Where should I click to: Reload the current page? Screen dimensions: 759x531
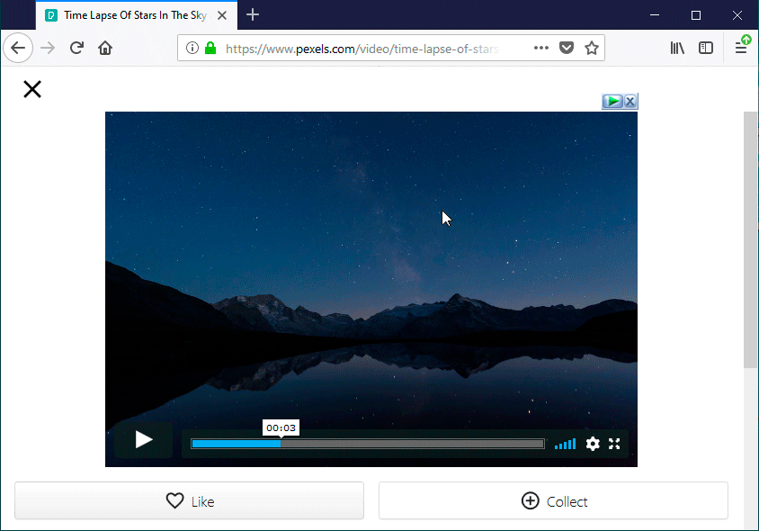(76, 47)
